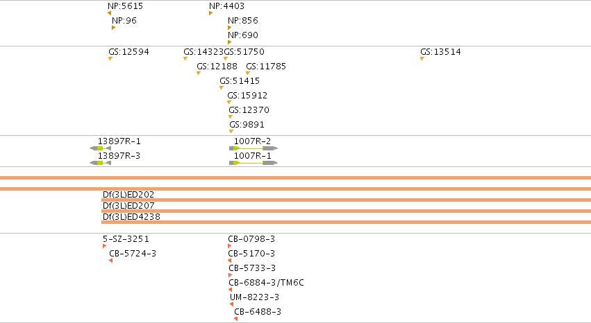Click the CB-5733-3 insertion marker triangle
The width and height of the screenshot is (591, 323).
pos(231,276)
